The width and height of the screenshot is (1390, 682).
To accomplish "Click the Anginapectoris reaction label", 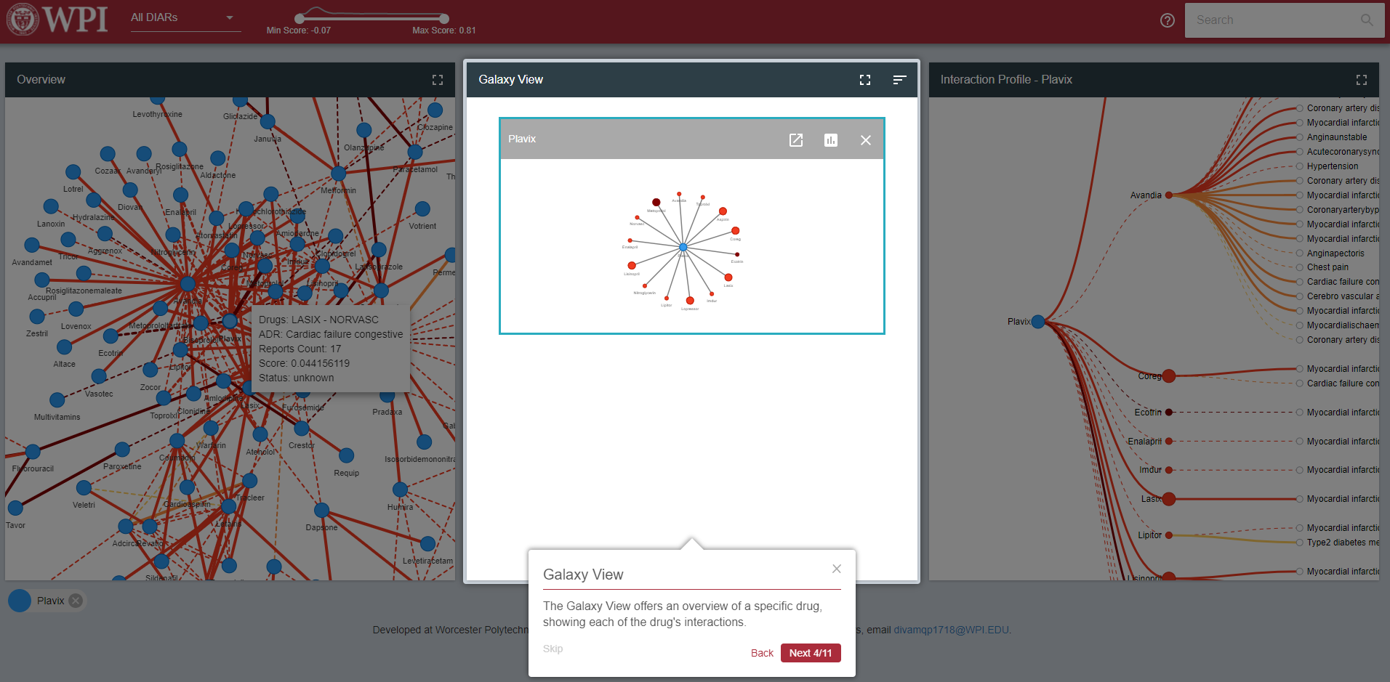I will pos(1335,253).
